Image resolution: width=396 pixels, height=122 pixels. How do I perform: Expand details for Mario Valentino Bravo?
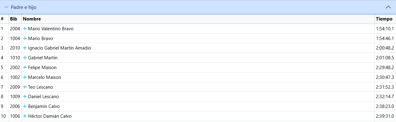coord(25,29)
